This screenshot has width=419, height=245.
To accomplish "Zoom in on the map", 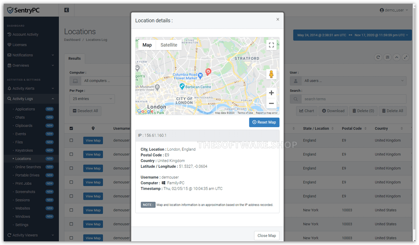I will click(x=271, y=93).
